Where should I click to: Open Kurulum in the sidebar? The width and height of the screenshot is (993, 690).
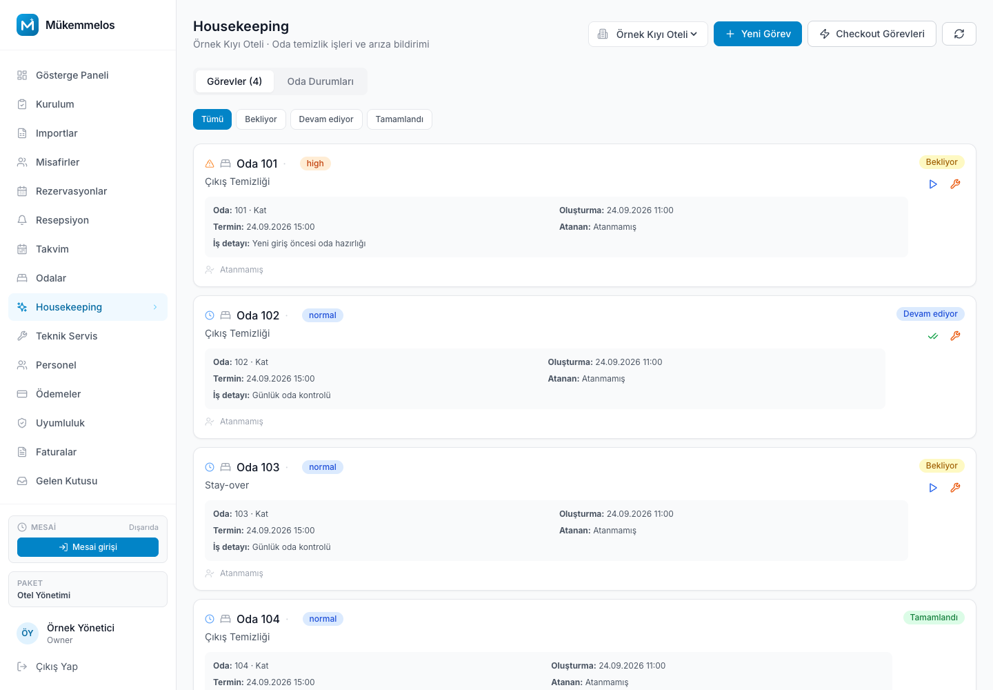[88, 104]
